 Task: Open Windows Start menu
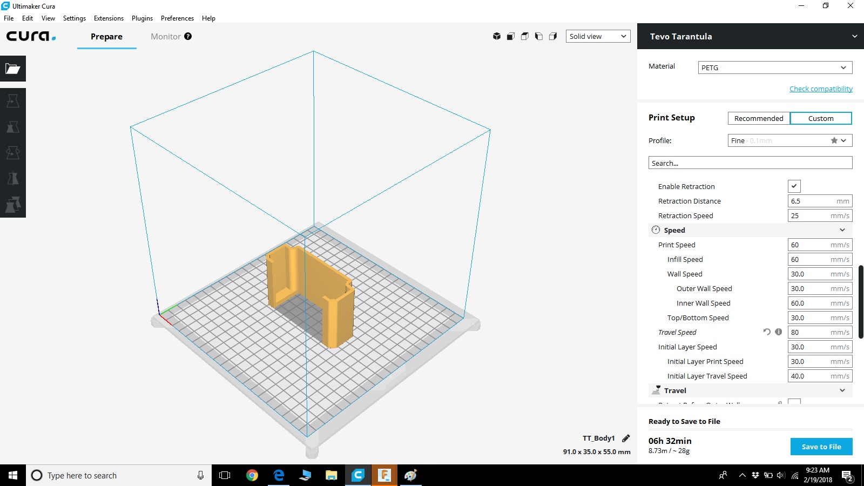[x=13, y=475]
